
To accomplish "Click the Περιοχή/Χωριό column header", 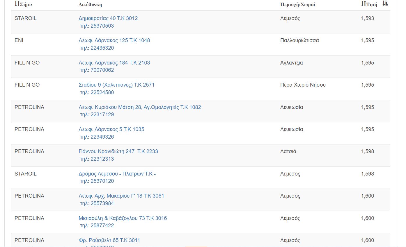I will (x=297, y=5).
